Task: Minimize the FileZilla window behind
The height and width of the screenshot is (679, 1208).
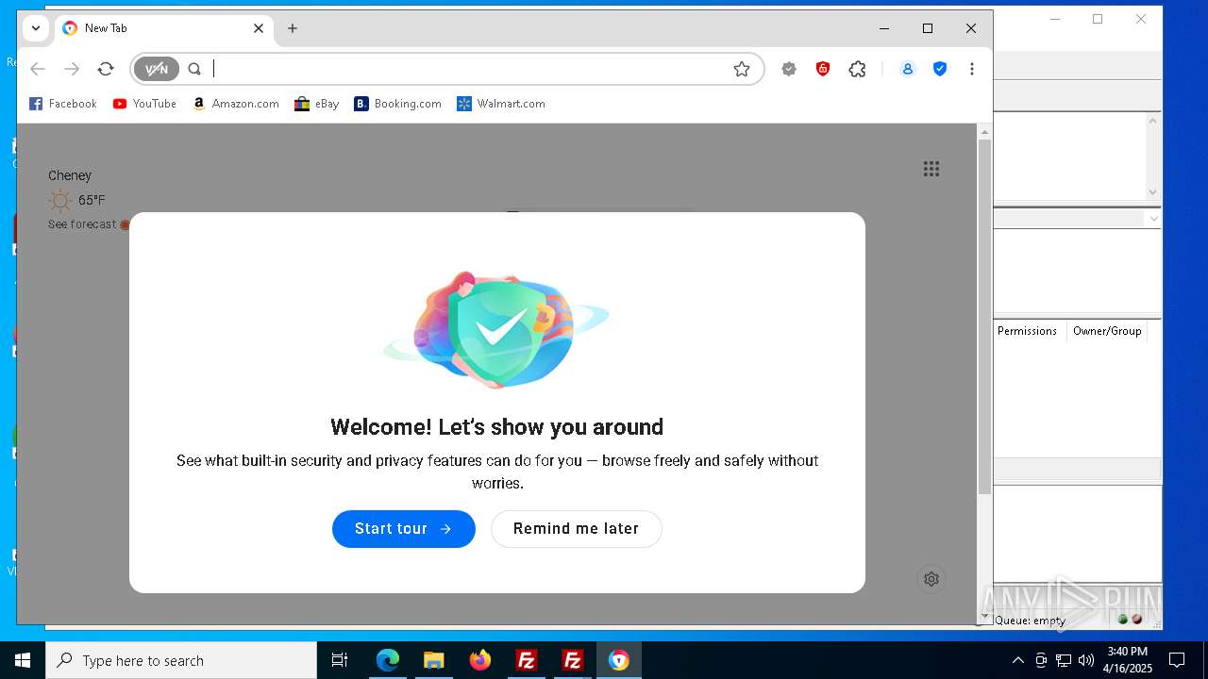Action: point(1055,19)
